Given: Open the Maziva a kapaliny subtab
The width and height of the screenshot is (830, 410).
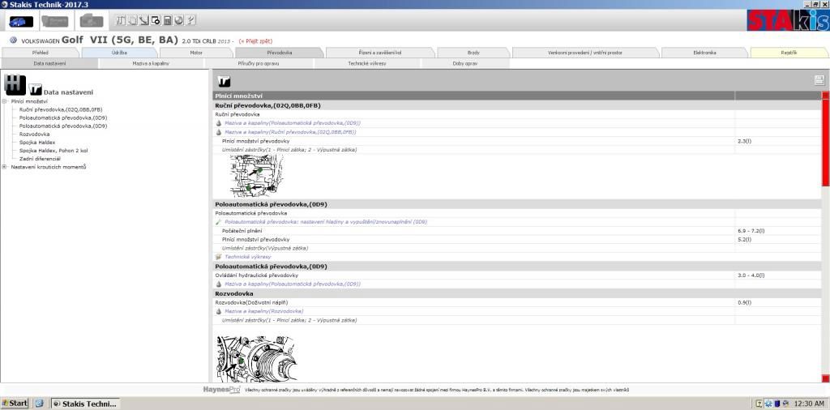Looking at the screenshot, I should pyautogui.click(x=152, y=63).
